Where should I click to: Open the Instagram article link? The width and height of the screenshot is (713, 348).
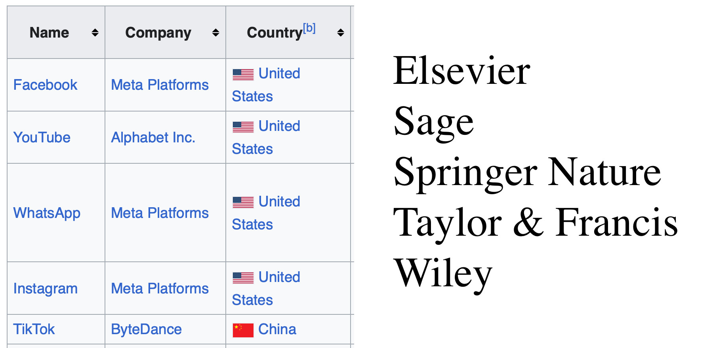pyautogui.click(x=45, y=289)
